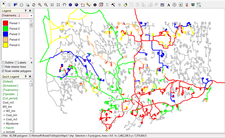The height and width of the screenshot is (138, 225).
Task: Select the rectangle selection tool
Action: [x=83, y=5]
